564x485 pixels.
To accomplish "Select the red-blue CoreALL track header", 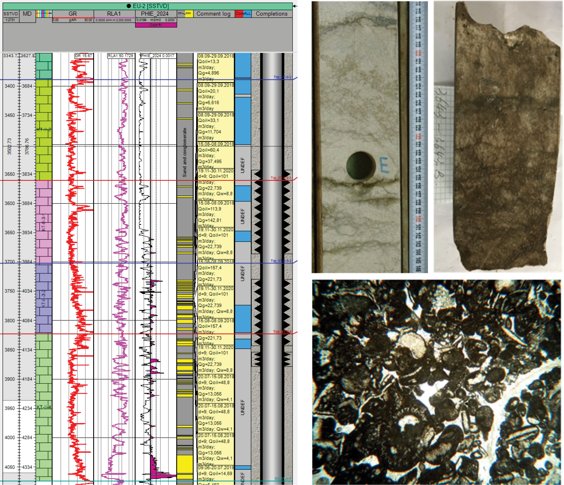I will (x=243, y=14).
